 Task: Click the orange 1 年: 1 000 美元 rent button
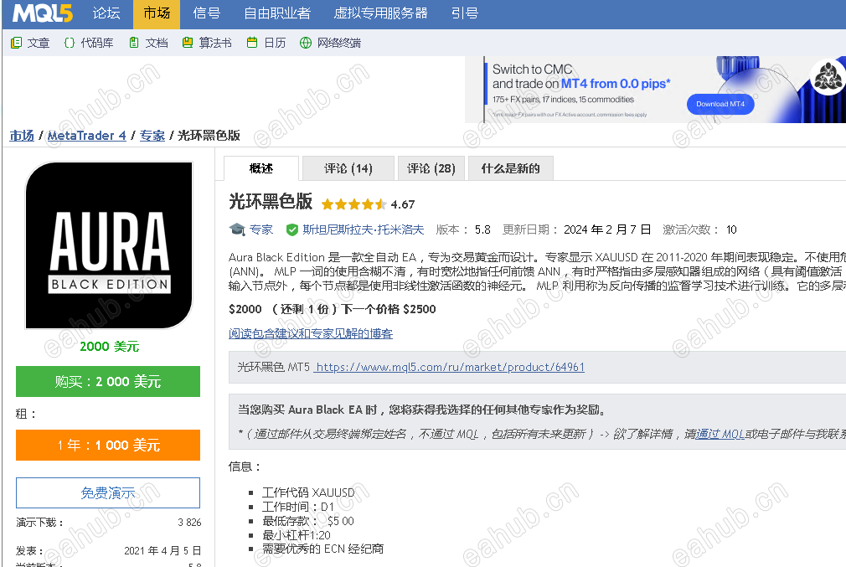108,445
